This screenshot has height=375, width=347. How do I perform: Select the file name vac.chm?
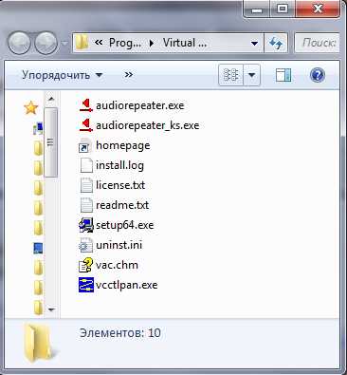point(117,265)
